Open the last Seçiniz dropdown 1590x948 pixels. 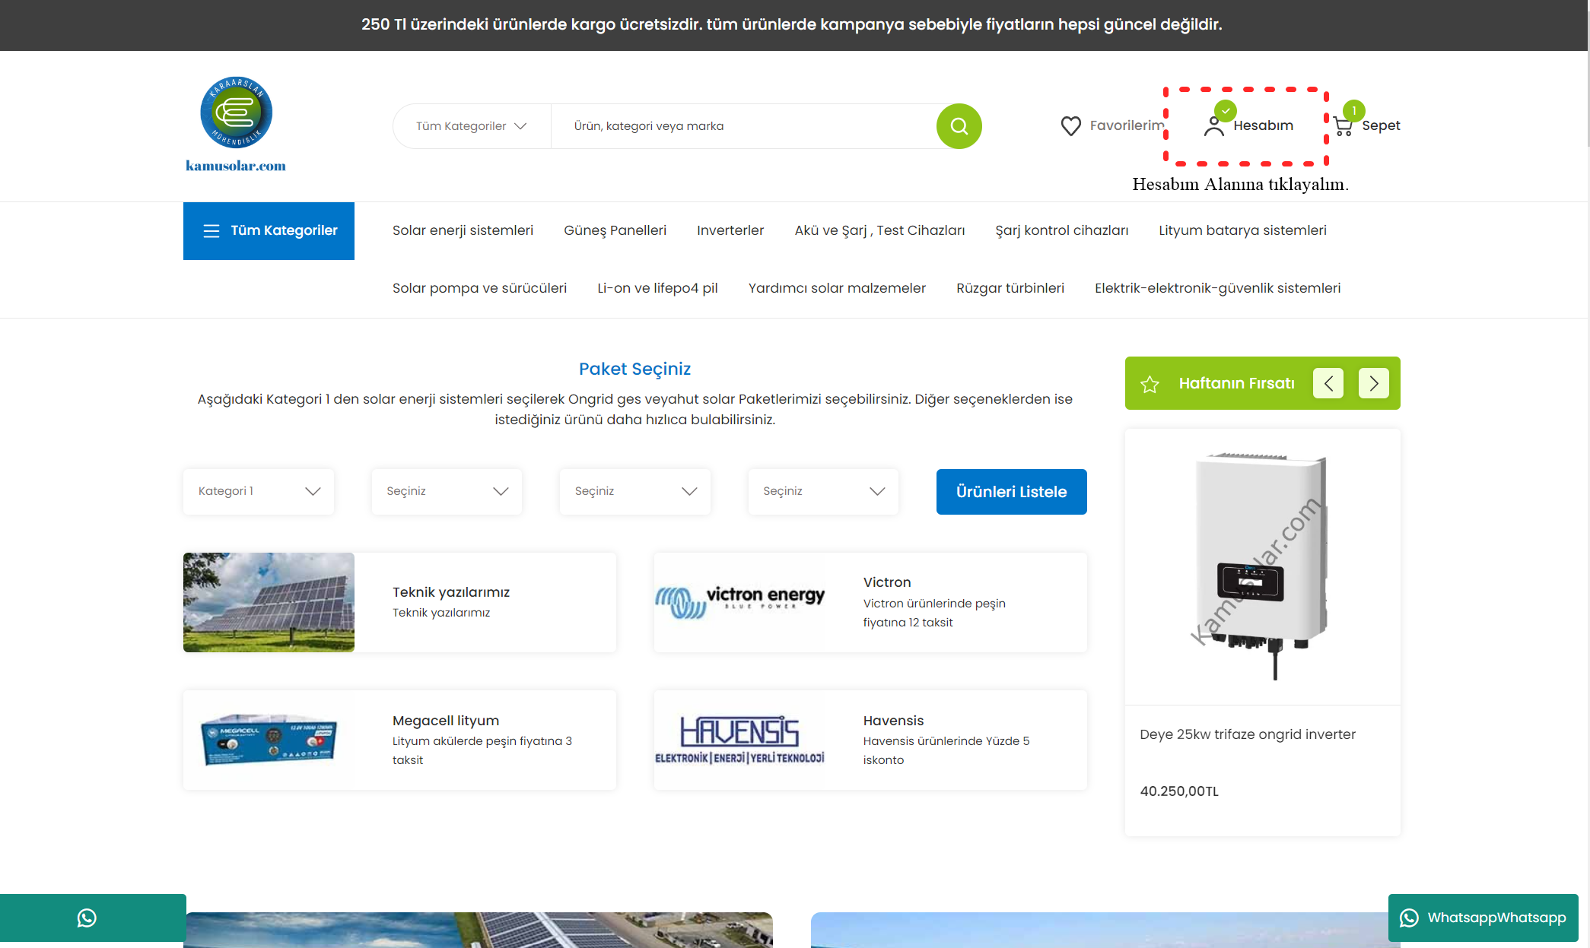click(x=823, y=491)
